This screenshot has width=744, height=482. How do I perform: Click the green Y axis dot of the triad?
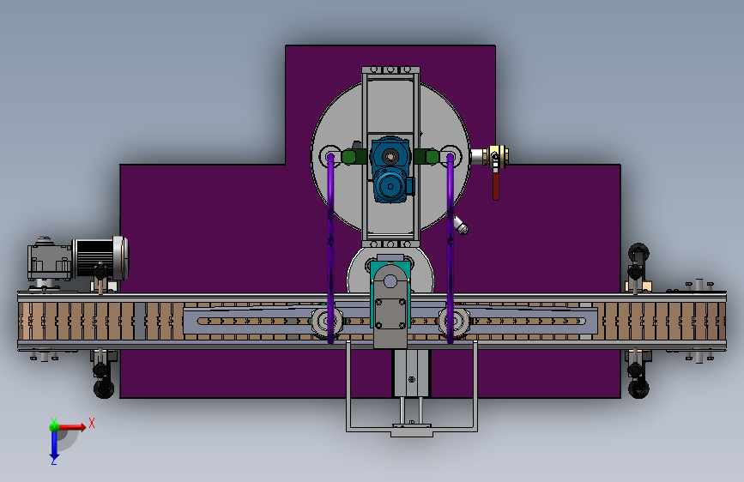[x=54, y=426]
